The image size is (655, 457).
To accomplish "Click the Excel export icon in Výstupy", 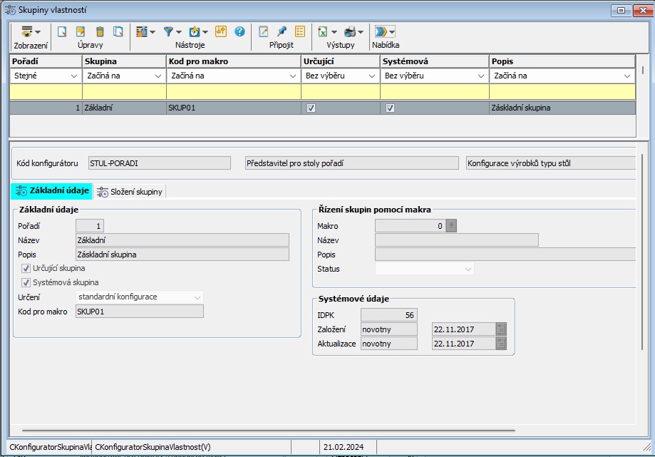I will (323, 32).
